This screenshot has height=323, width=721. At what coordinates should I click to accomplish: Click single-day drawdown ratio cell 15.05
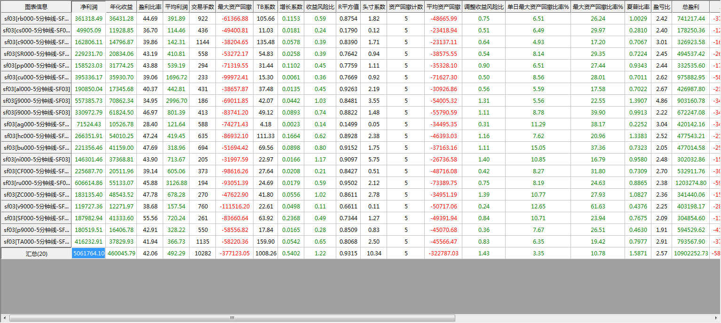coord(538,148)
